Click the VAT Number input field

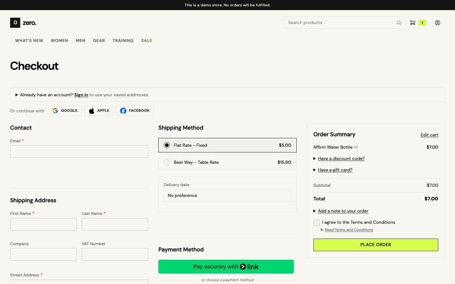[115, 254]
